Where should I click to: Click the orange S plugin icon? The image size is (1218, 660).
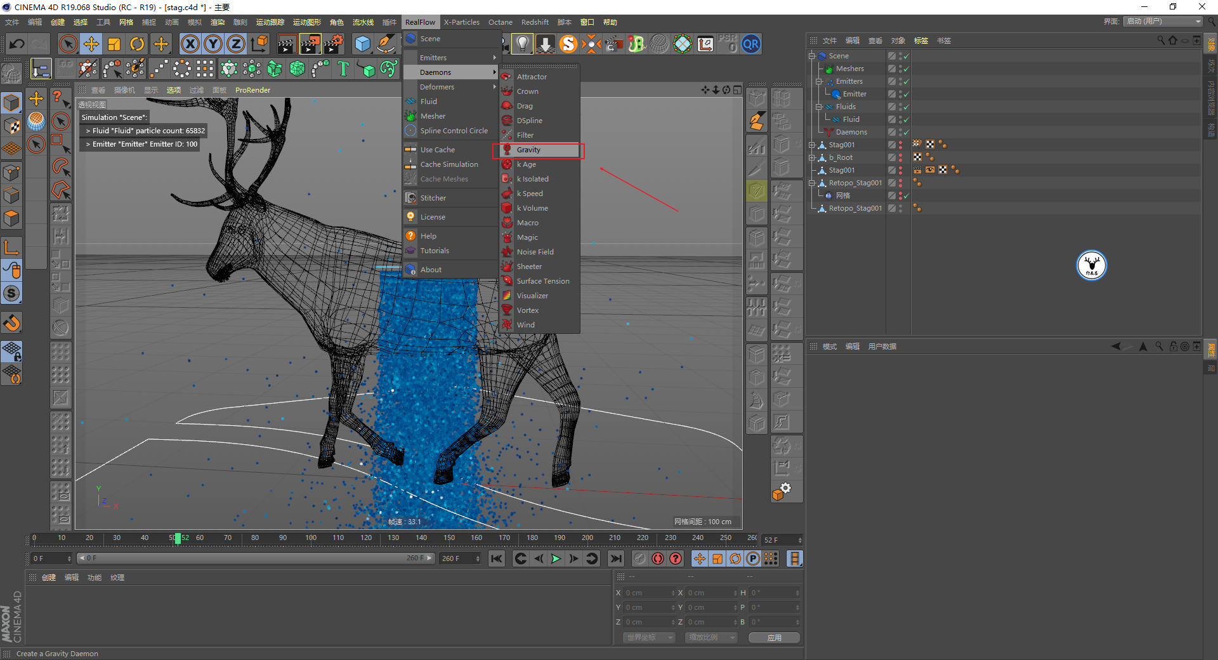568,44
